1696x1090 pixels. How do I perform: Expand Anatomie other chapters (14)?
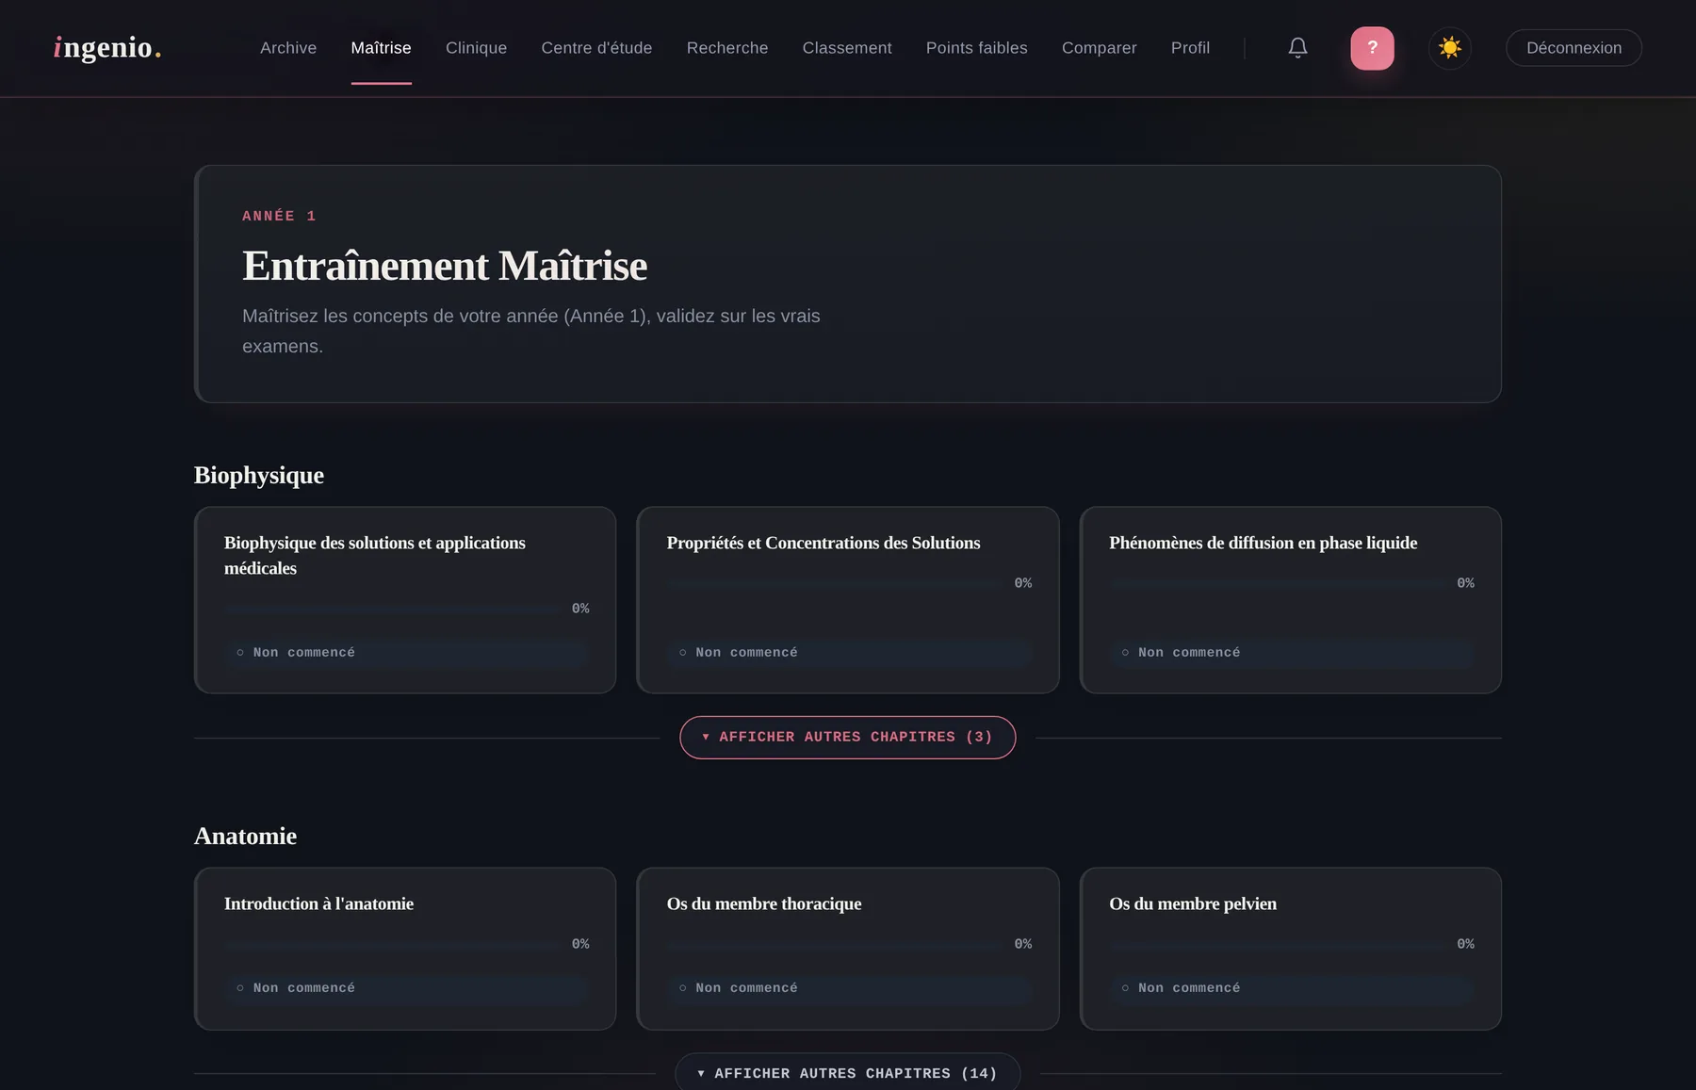847,1072
